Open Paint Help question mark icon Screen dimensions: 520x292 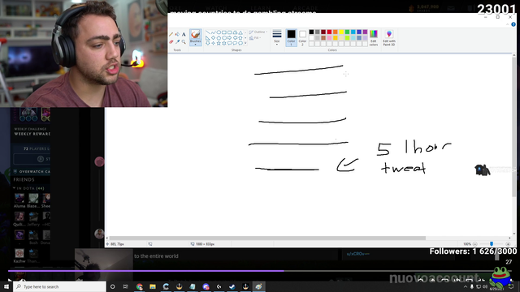pyautogui.click(x=513, y=24)
